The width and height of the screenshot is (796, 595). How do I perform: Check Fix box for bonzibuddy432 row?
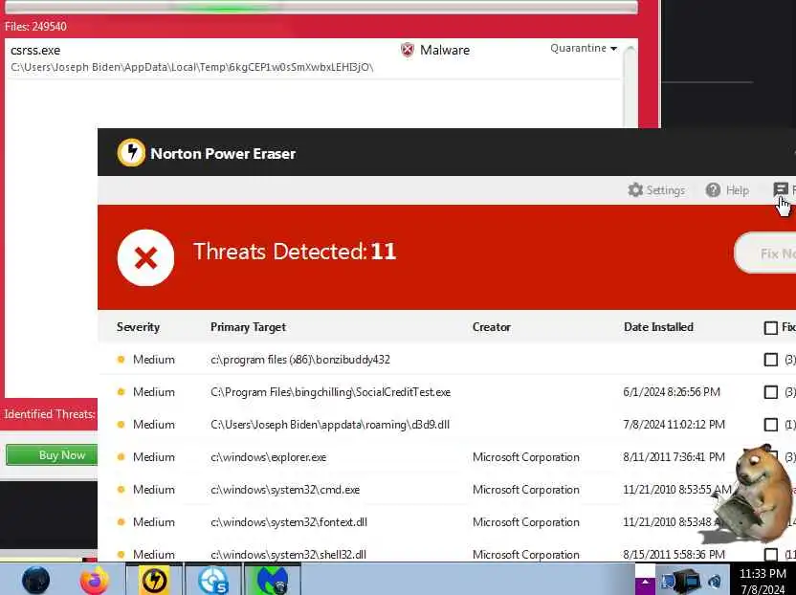[x=770, y=360]
